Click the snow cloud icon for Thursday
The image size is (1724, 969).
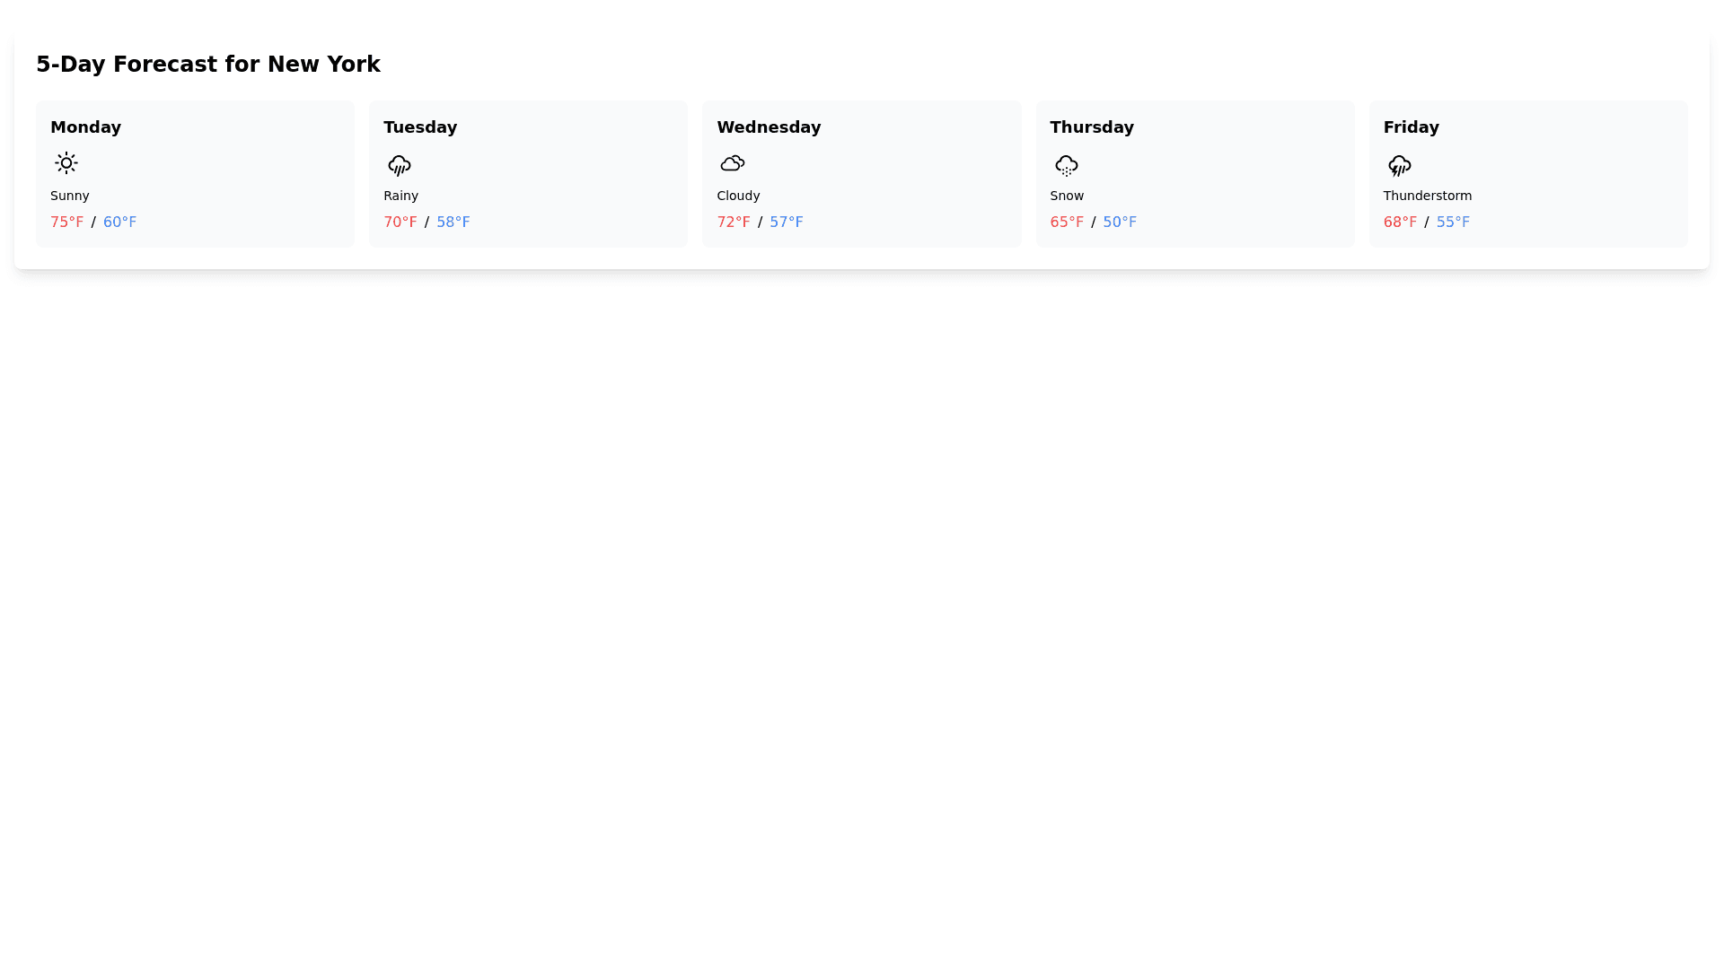(x=1066, y=164)
